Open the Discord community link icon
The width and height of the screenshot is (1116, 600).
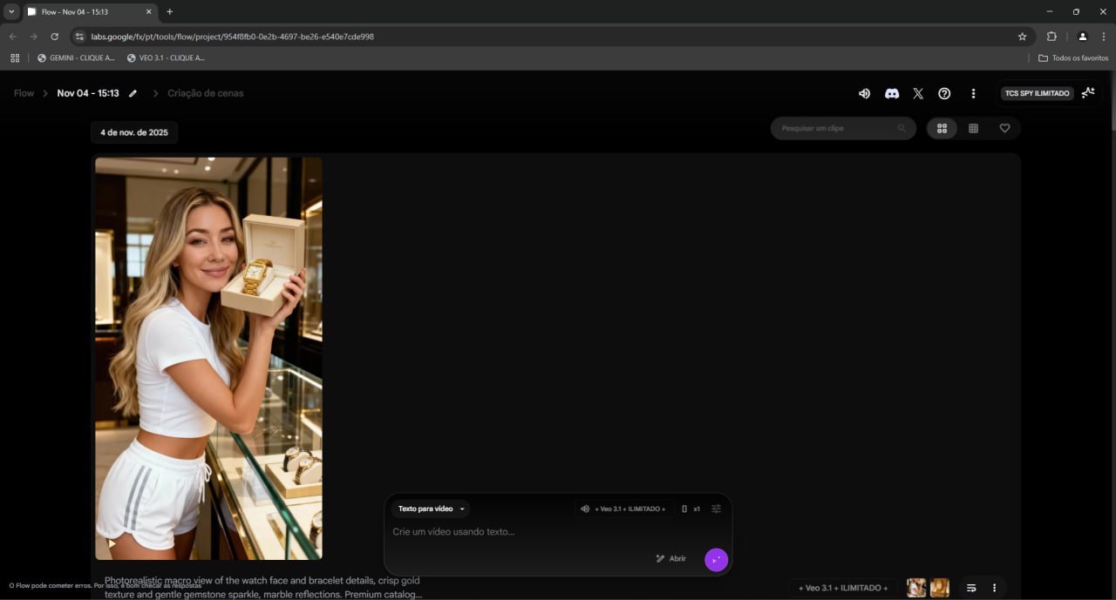(891, 93)
